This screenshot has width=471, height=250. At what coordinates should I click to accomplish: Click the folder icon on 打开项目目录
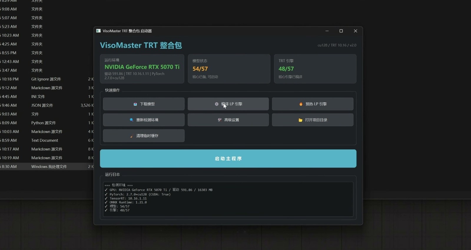click(301, 120)
